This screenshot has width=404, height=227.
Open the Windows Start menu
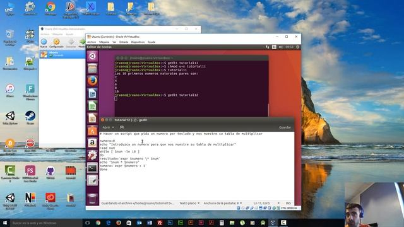[5, 223]
